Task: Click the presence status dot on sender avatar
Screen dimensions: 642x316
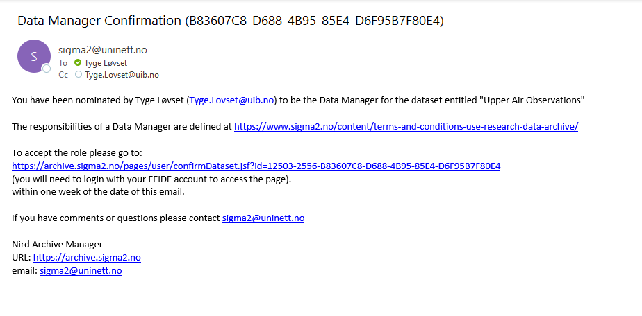Action: tap(47, 69)
